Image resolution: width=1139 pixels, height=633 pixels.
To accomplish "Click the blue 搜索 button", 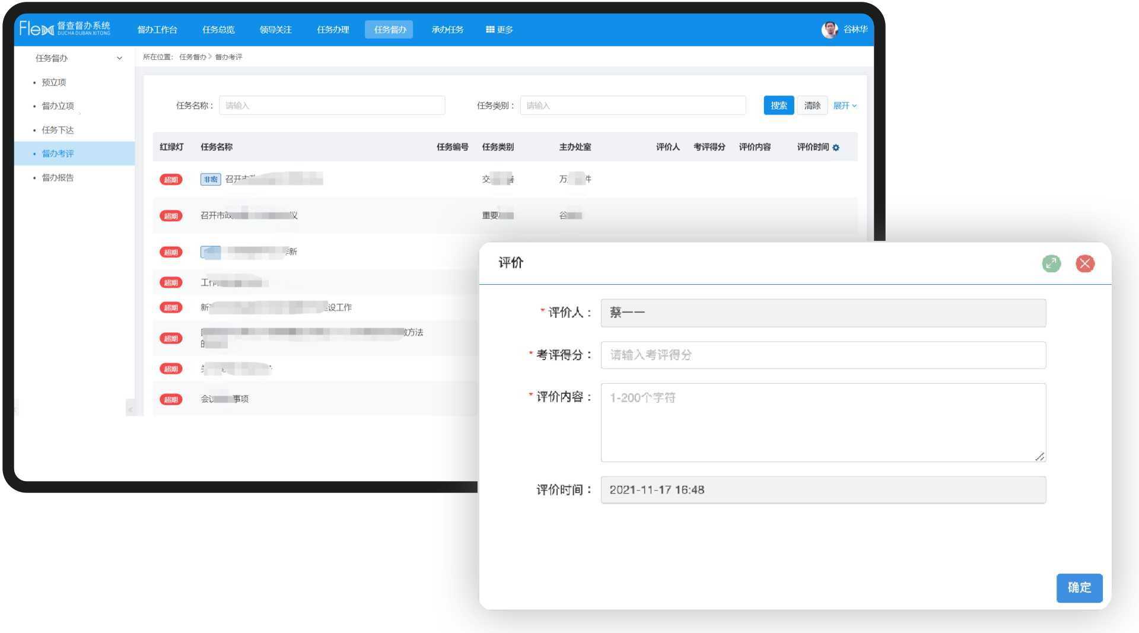I will pyautogui.click(x=778, y=106).
